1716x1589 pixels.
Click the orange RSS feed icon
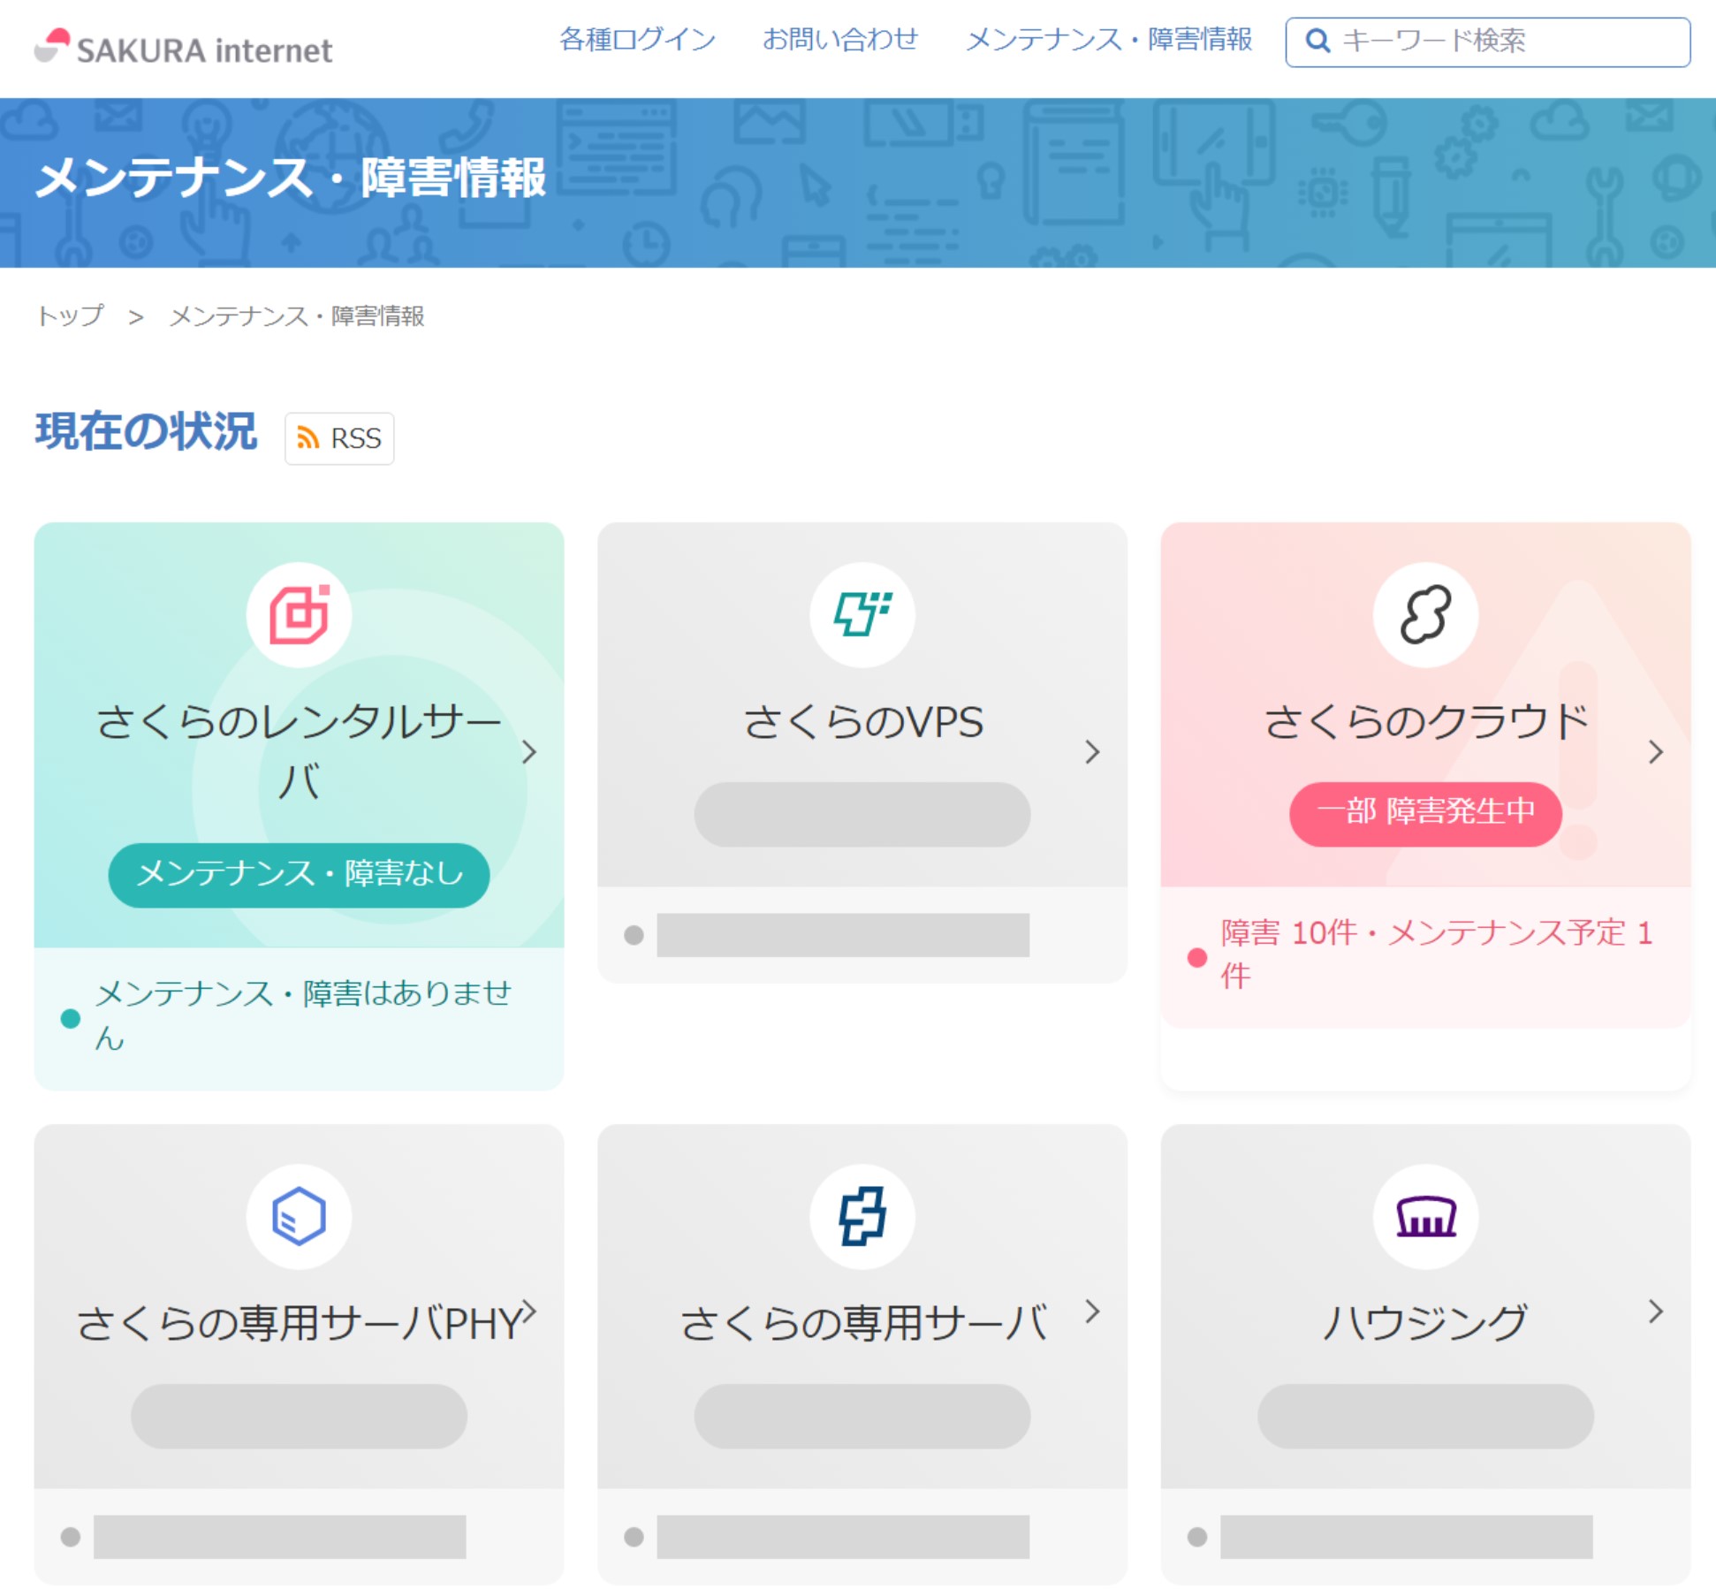308,438
